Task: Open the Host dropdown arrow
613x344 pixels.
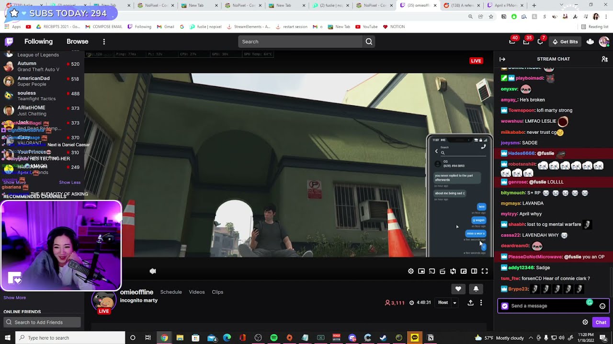Action: pyautogui.click(x=455, y=302)
